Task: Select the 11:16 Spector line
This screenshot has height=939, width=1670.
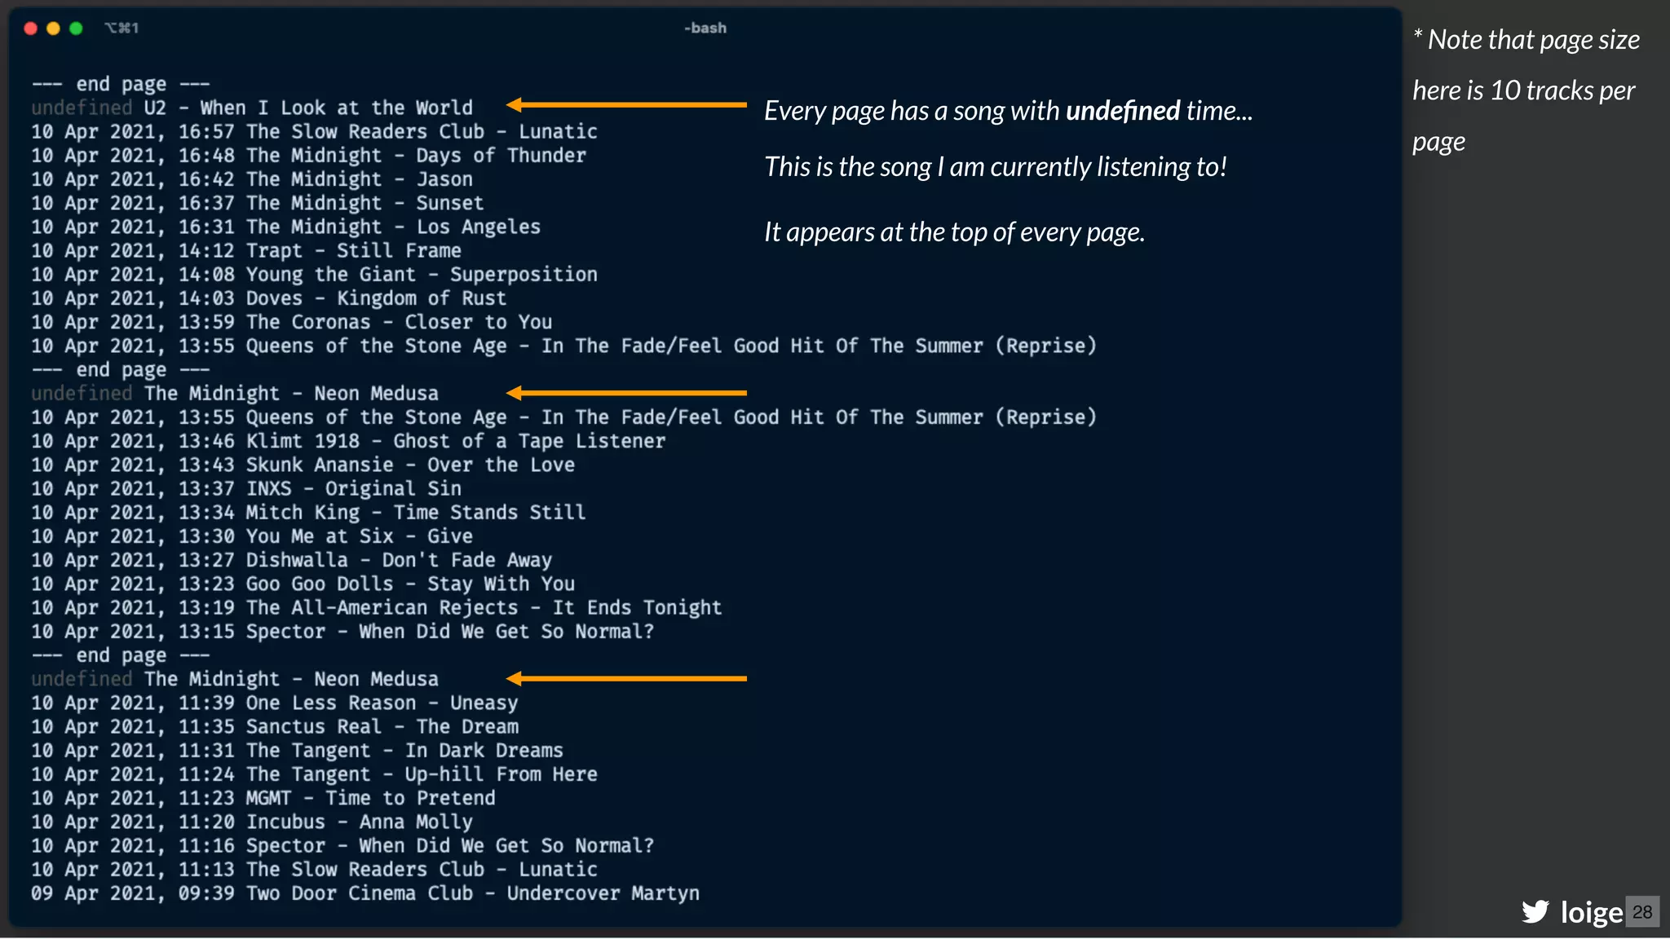Action: point(342,845)
